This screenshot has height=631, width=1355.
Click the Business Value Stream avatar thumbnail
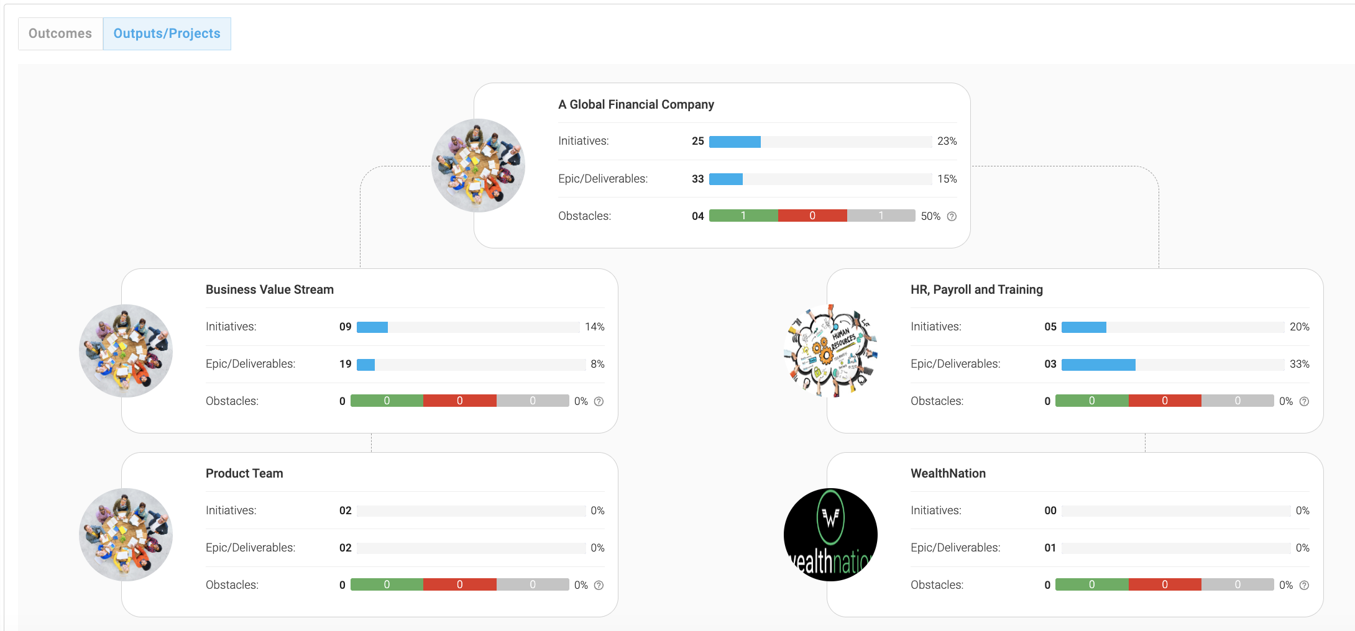126,351
